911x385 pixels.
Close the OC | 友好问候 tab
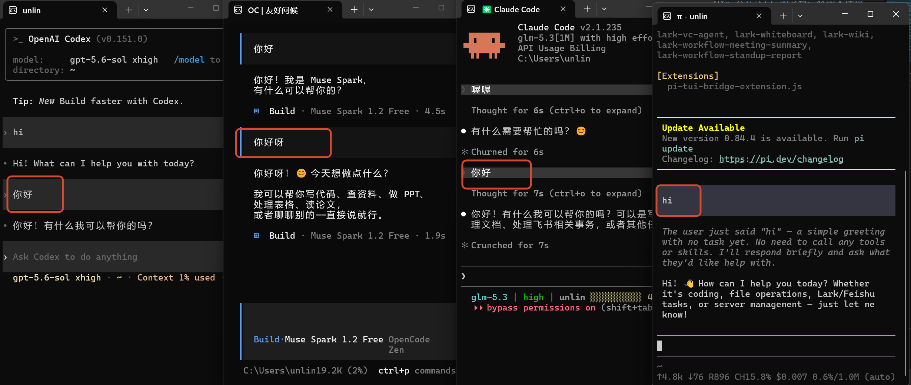point(330,10)
